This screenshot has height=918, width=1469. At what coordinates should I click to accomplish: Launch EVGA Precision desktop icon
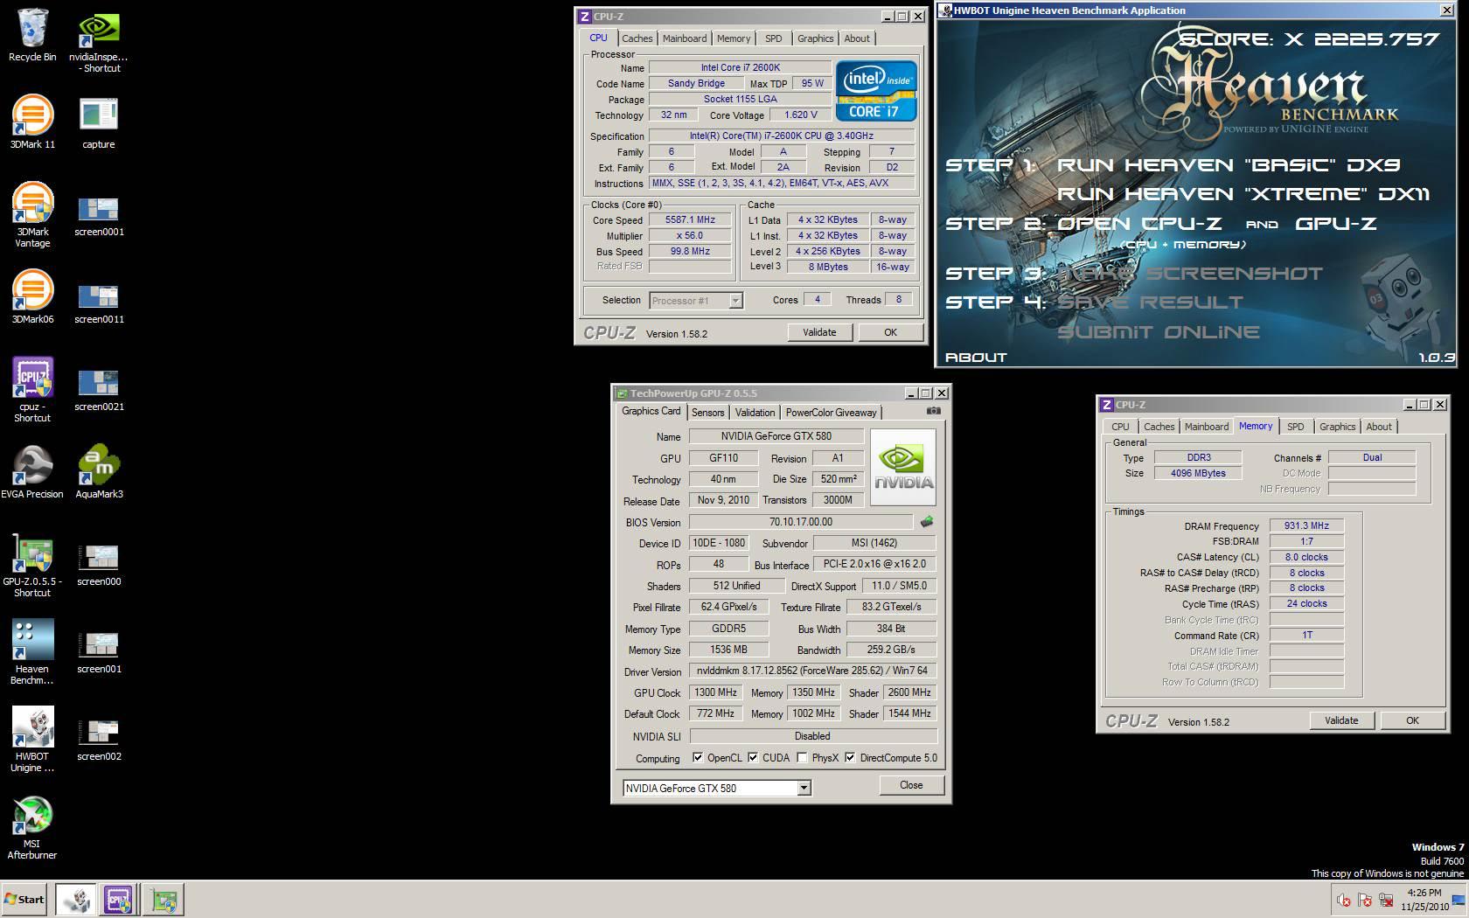pyautogui.click(x=32, y=472)
